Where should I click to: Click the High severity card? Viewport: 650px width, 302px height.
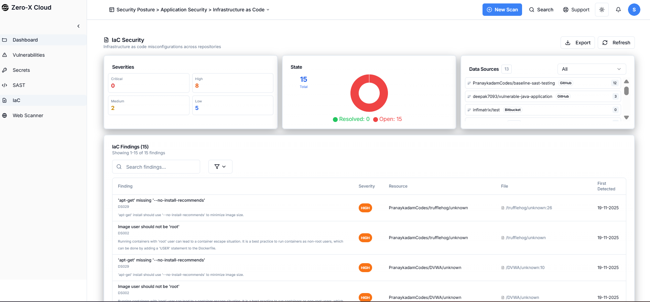point(233,83)
